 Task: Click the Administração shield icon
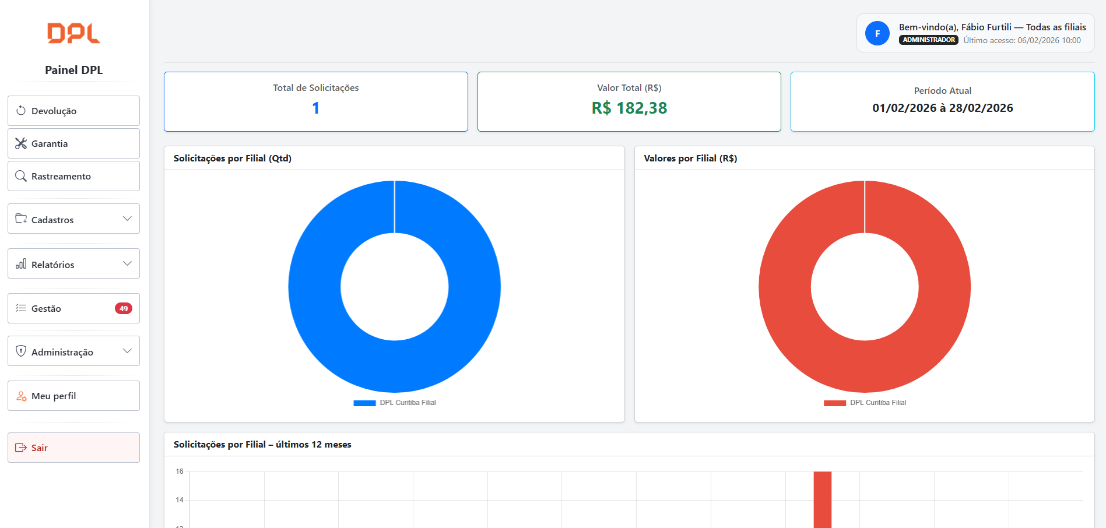21,351
